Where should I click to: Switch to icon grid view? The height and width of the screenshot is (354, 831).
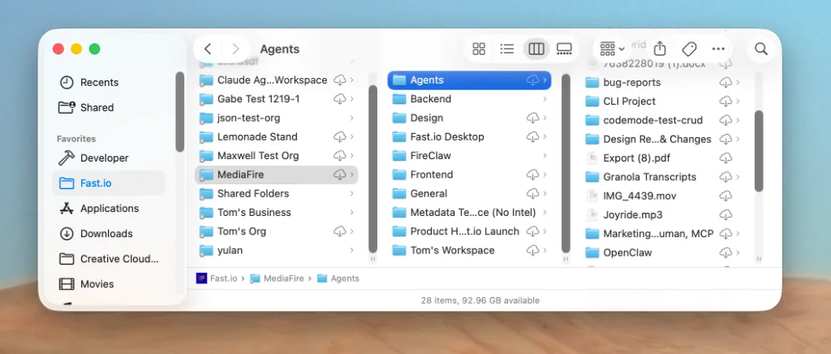479,49
